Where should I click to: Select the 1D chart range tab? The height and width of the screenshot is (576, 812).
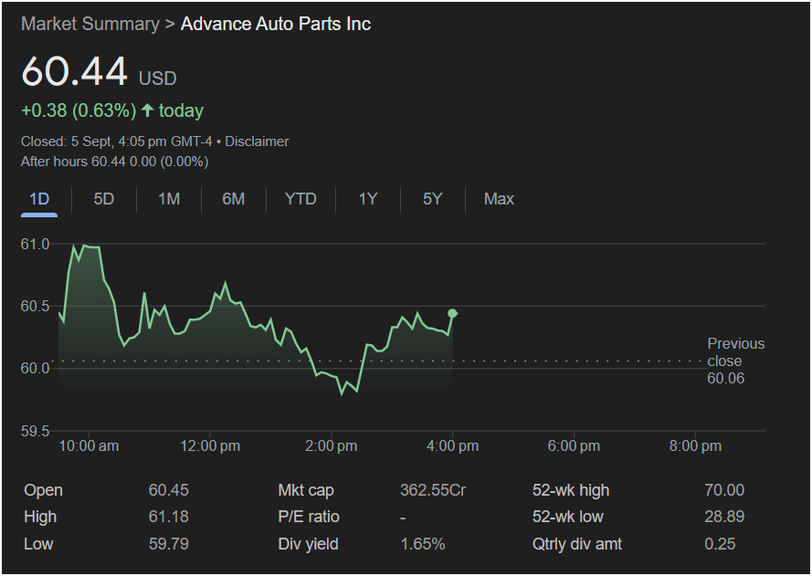point(39,199)
